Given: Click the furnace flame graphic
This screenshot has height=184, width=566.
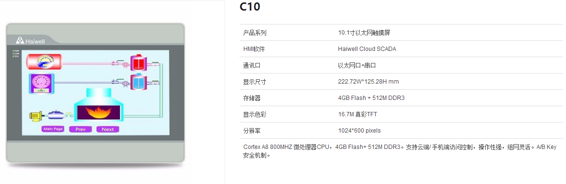Looking at the screenshot, I should (x=99, y=112).
